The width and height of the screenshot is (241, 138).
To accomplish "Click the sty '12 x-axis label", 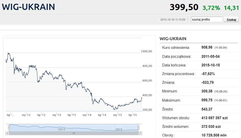I will (26, 115).
